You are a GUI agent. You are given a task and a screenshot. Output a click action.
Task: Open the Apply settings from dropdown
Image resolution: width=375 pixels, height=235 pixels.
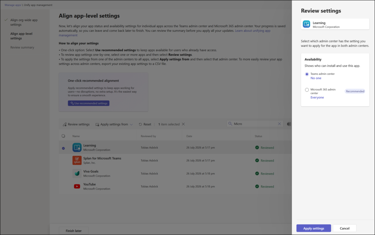click(114, 124)
